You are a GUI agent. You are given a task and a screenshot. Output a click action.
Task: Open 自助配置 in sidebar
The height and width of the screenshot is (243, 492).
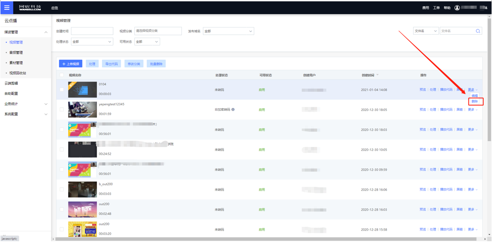(11, 94)
